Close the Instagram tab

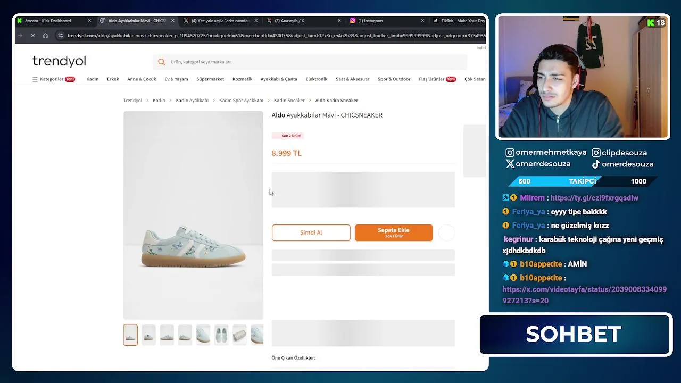(x=422, y=21)
